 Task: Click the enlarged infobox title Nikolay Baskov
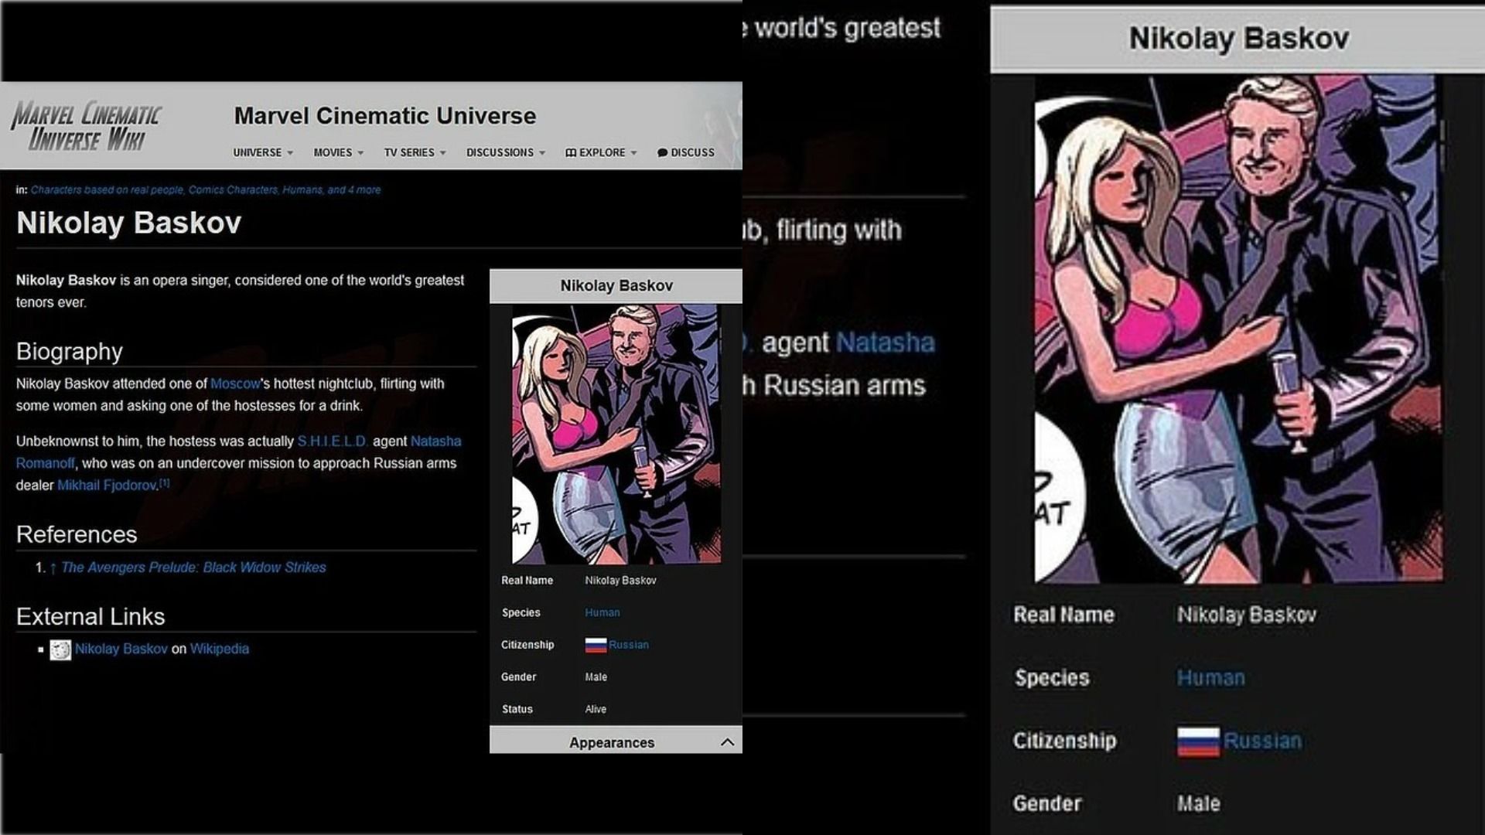pyautogui.click(x=1238, y=38)
